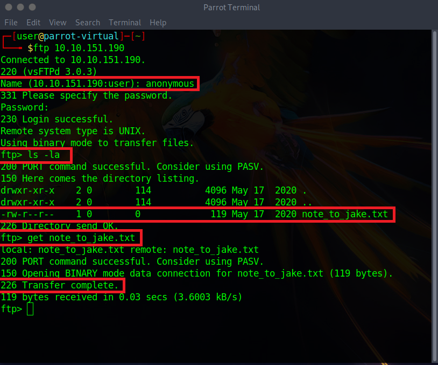Open the Search menu
Image resolution: width=438 pixels, height=365 pixels.
pyautogui.click(x=87, y=23)
